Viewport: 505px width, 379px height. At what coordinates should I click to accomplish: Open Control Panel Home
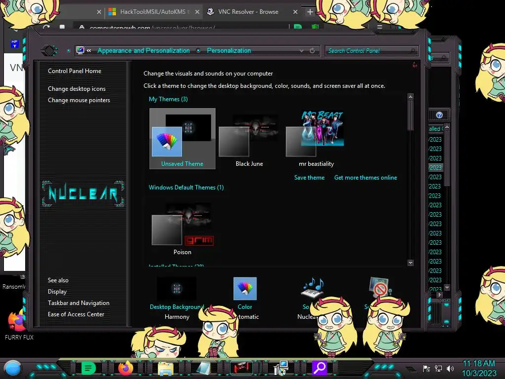click(x=74, y=71)
